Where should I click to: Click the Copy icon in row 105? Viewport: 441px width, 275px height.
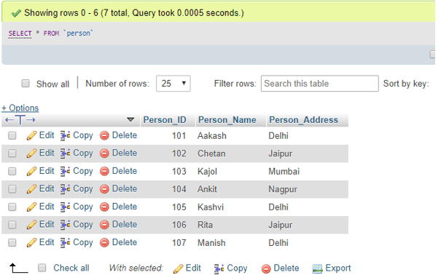click(x=66, y=207)
